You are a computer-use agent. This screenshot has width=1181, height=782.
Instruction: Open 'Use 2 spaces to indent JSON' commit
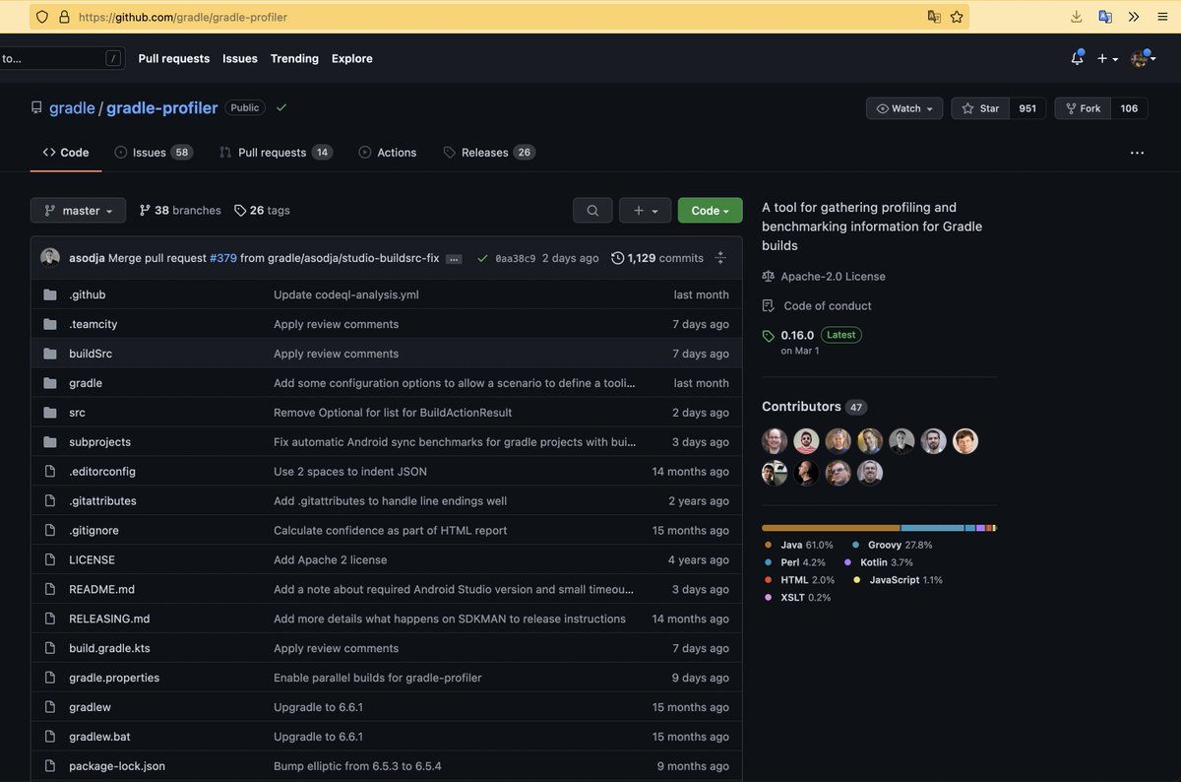coord(350,472)
